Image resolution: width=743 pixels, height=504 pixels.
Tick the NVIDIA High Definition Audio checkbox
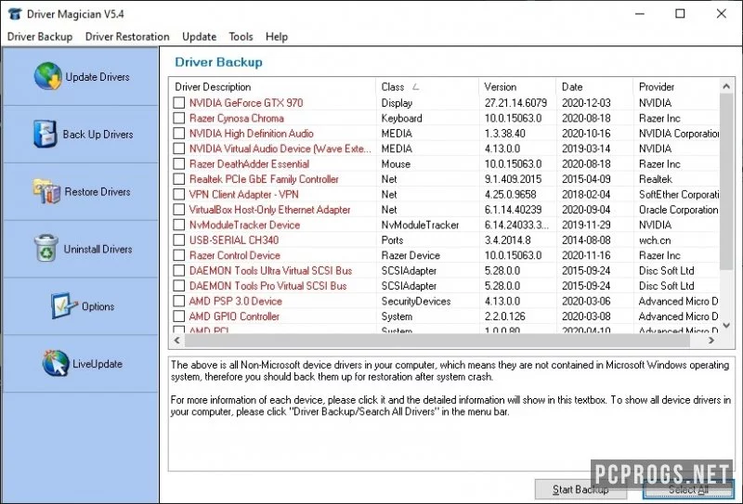(178, 133)
